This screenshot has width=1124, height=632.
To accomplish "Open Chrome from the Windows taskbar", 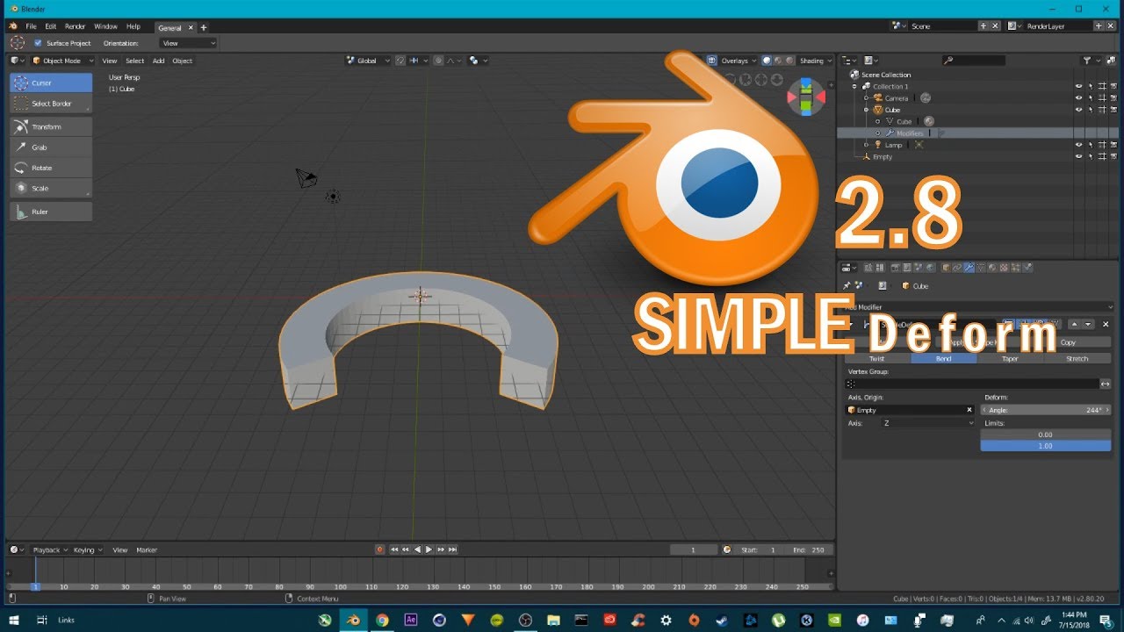I will click(382, 620).
